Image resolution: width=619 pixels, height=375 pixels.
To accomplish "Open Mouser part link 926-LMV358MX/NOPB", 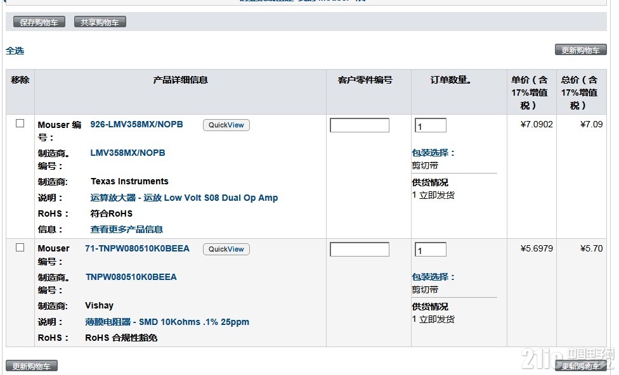I will [136, 124].
